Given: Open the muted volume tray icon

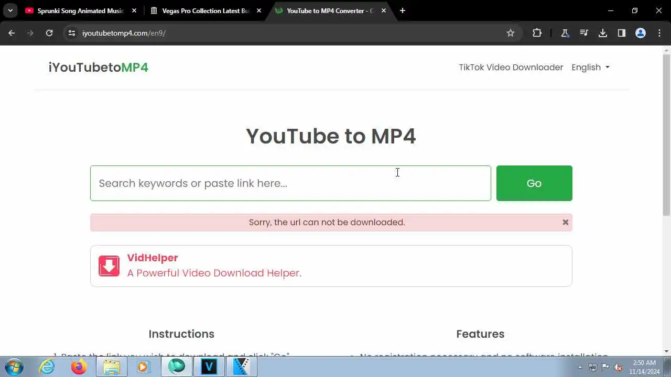Looking at the screenshot, I should click(618, 367).
